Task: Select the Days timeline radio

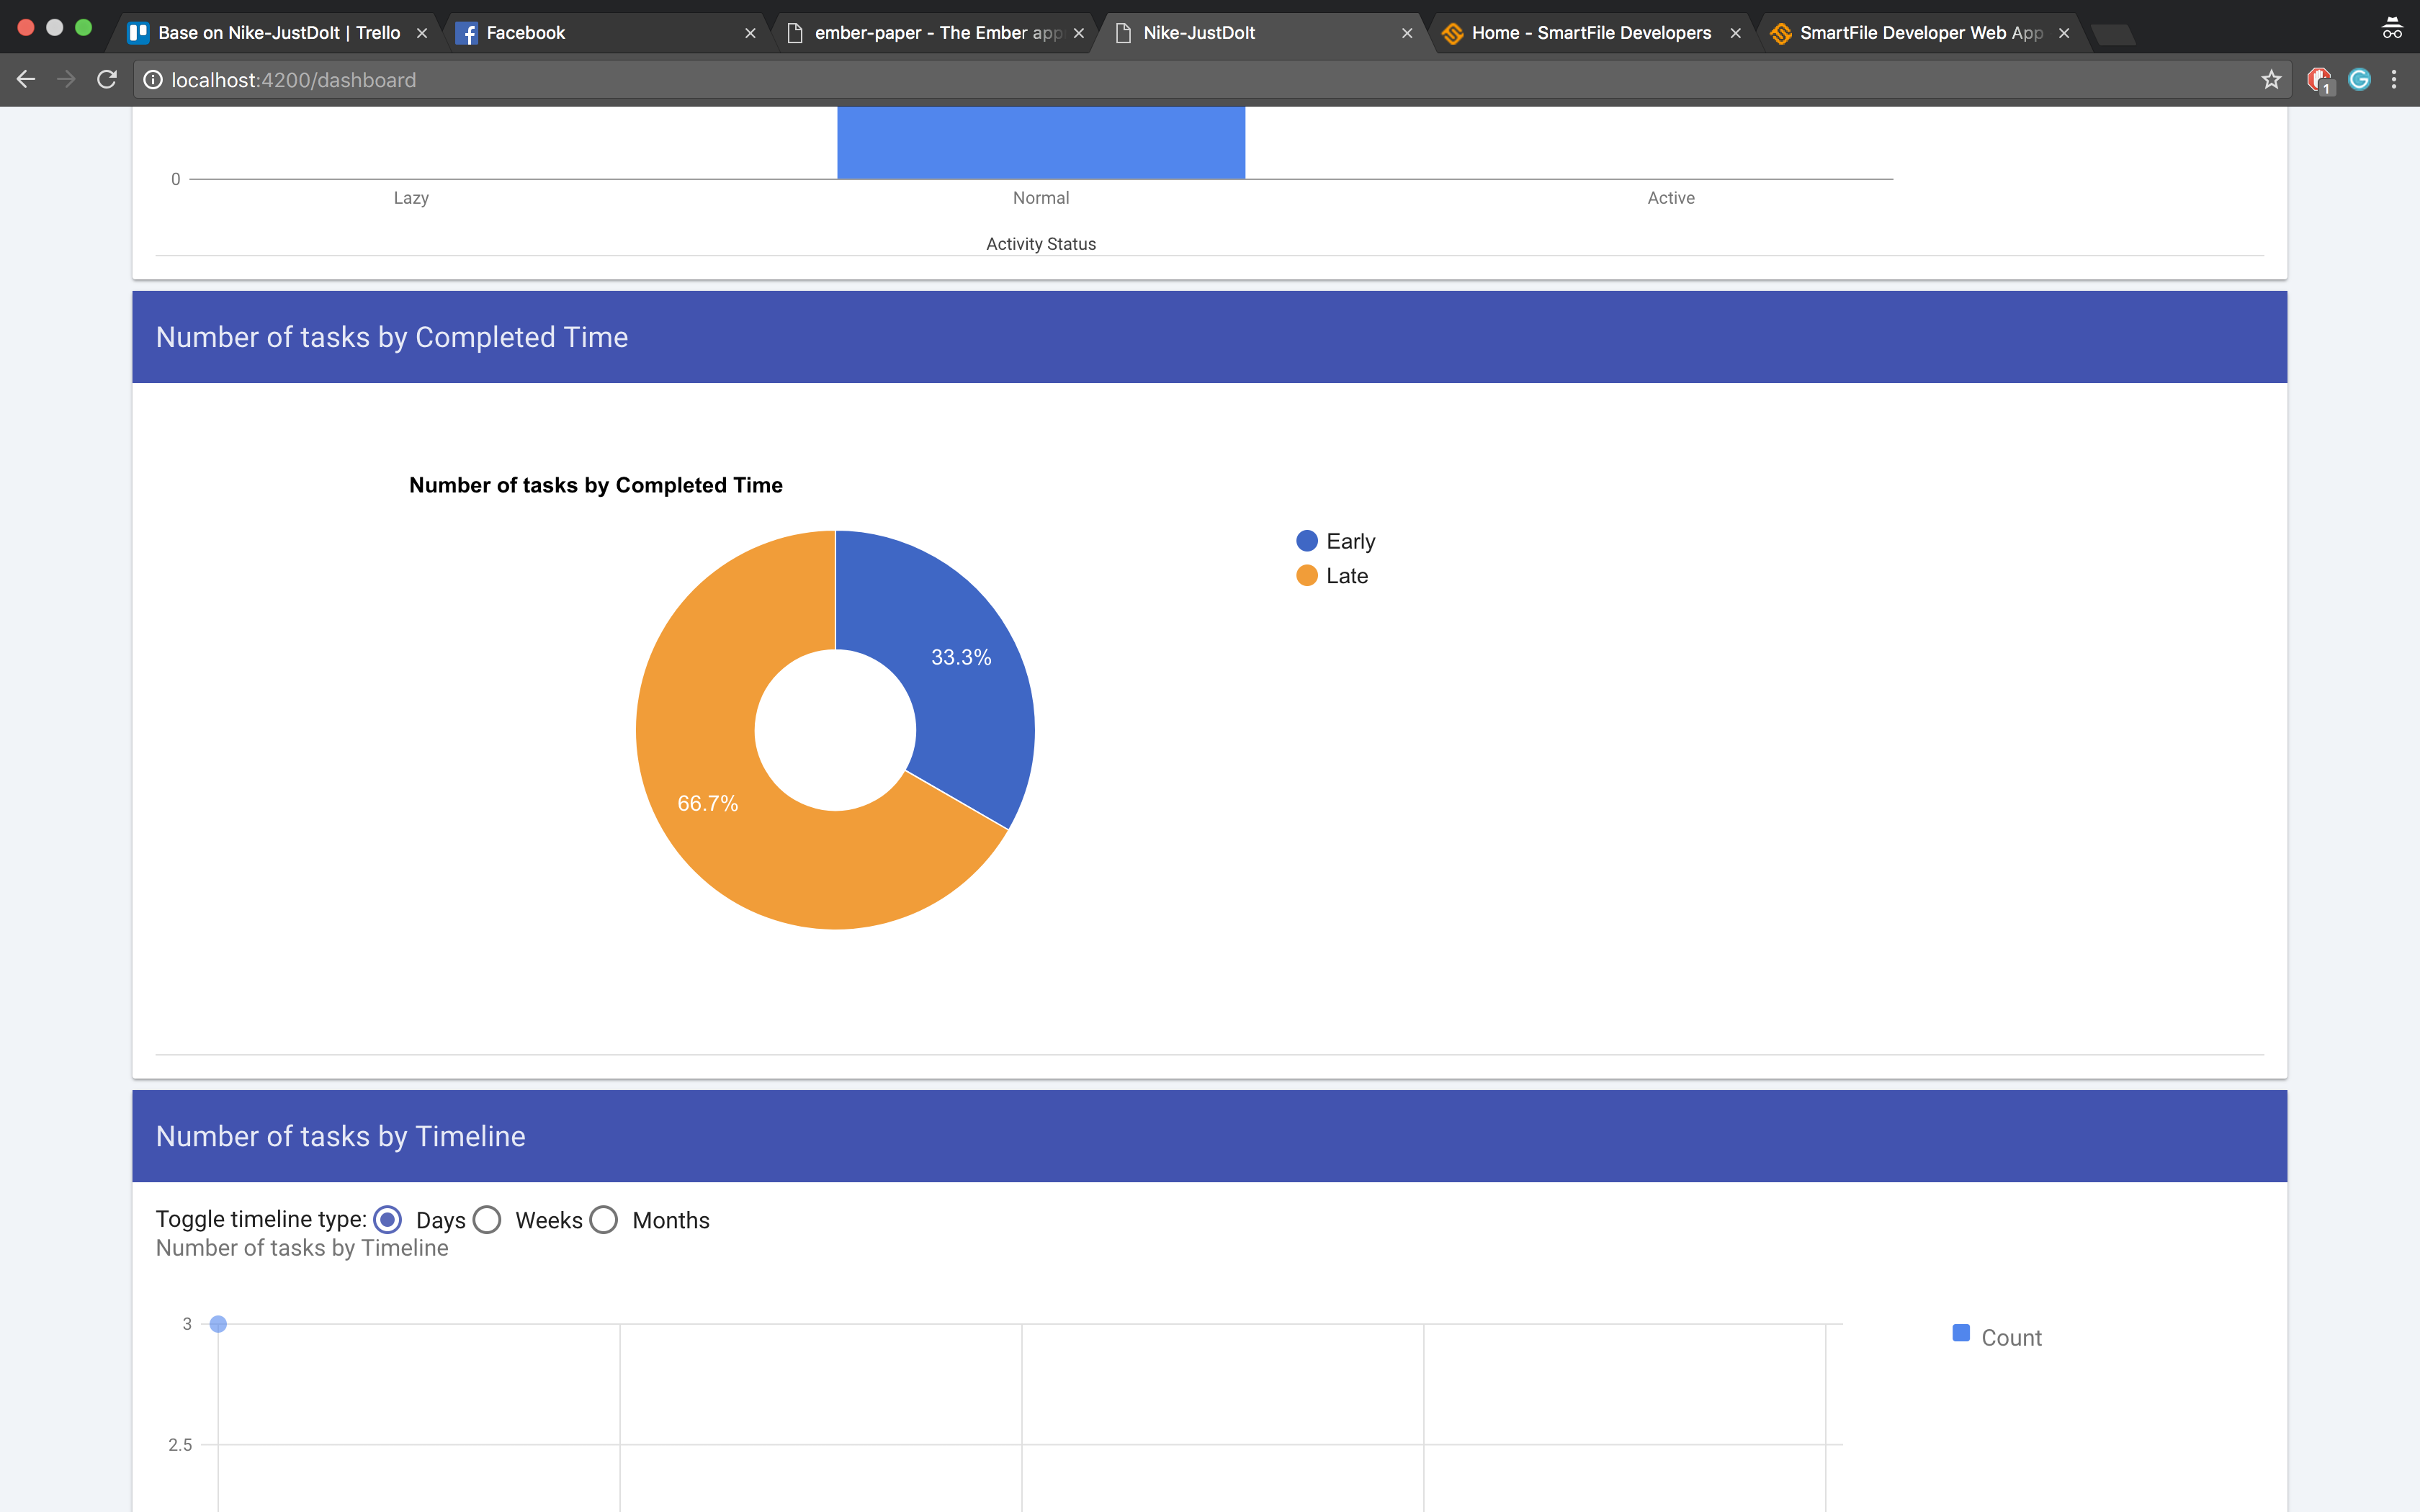Action: 388,1220
